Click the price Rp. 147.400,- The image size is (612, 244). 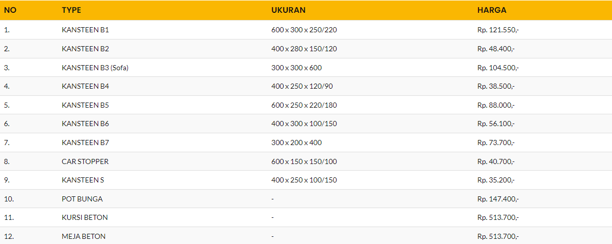click(498, 199)
